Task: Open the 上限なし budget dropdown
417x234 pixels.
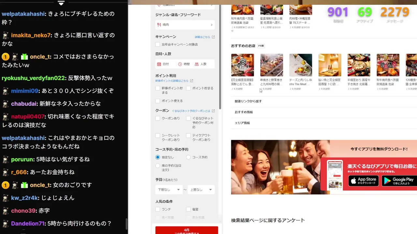Action: point(201,190)
